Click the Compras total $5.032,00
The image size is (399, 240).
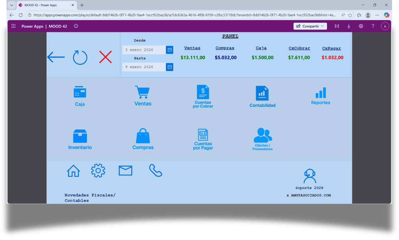[226, 58]
